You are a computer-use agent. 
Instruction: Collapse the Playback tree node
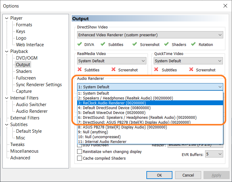coord(6,51)
